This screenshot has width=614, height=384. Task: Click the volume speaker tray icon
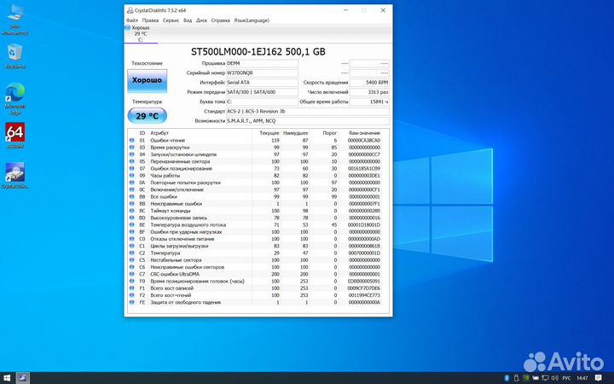coord(554,378)
